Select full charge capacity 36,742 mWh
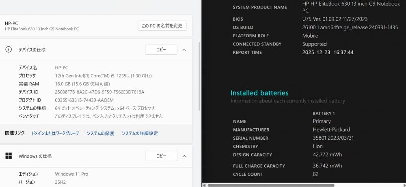 pos(327,166)
